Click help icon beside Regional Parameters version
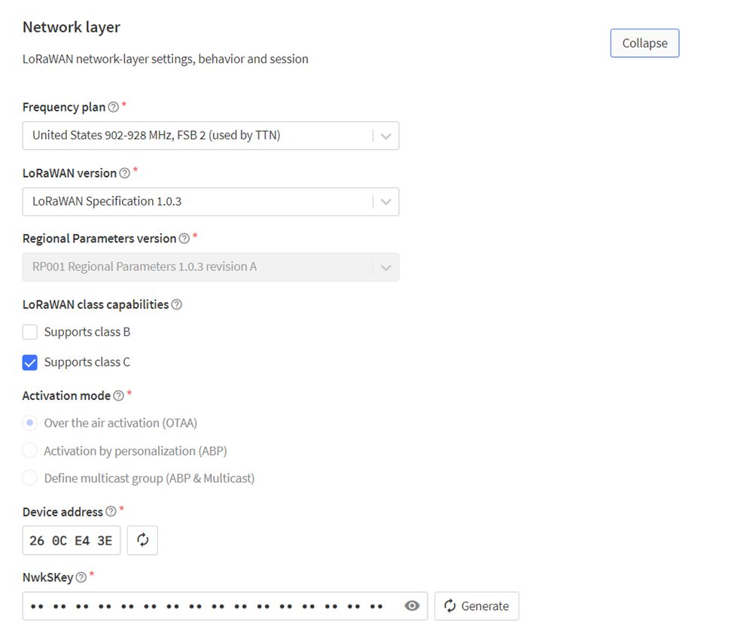Image resolution: width=734 pixels, height=634 pixels. point(184,239)
